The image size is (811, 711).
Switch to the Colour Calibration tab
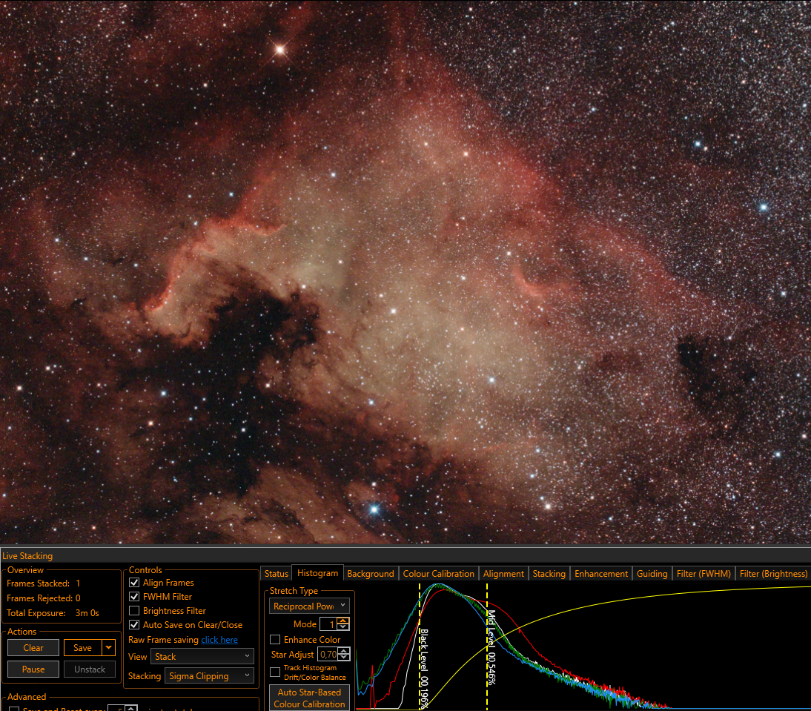[438, 573]
